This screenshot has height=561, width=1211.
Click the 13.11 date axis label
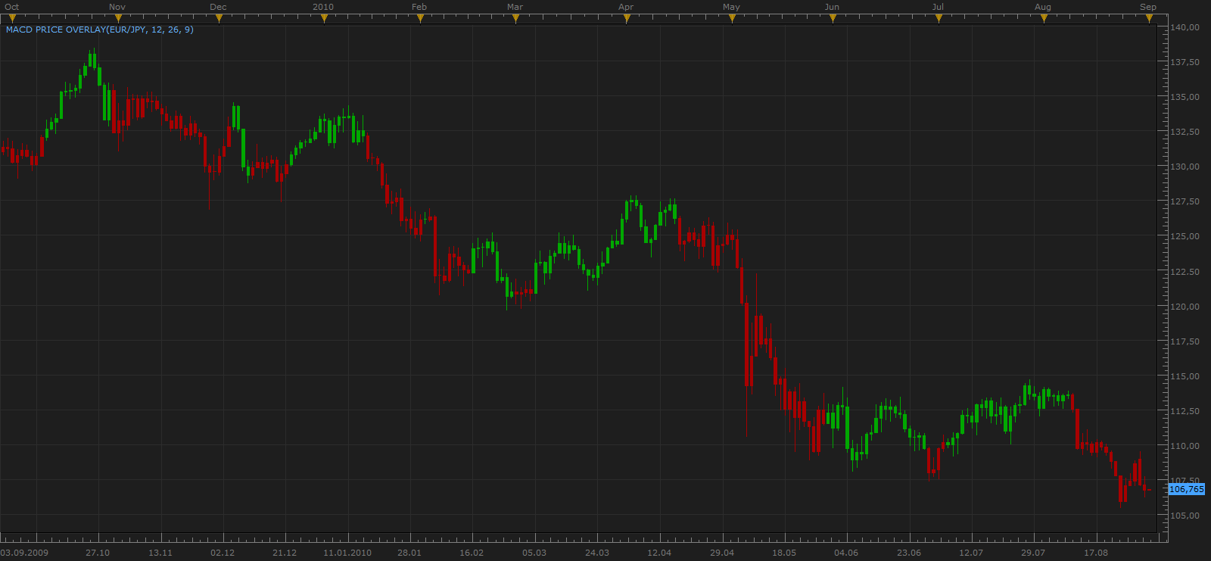[160, 553]
